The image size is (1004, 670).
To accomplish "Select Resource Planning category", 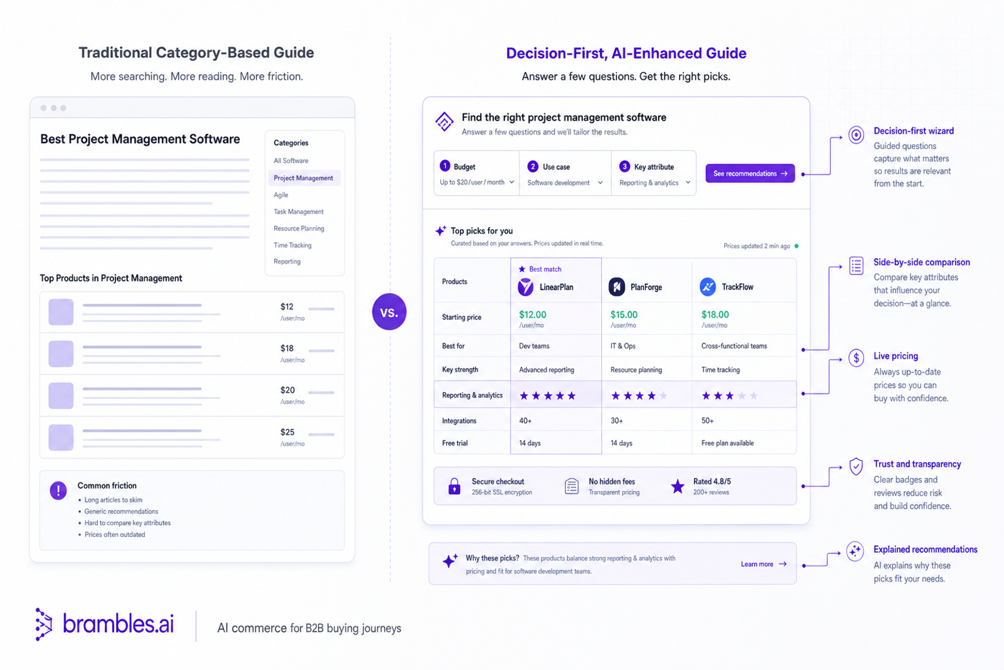I will click(x=299, y=229).
